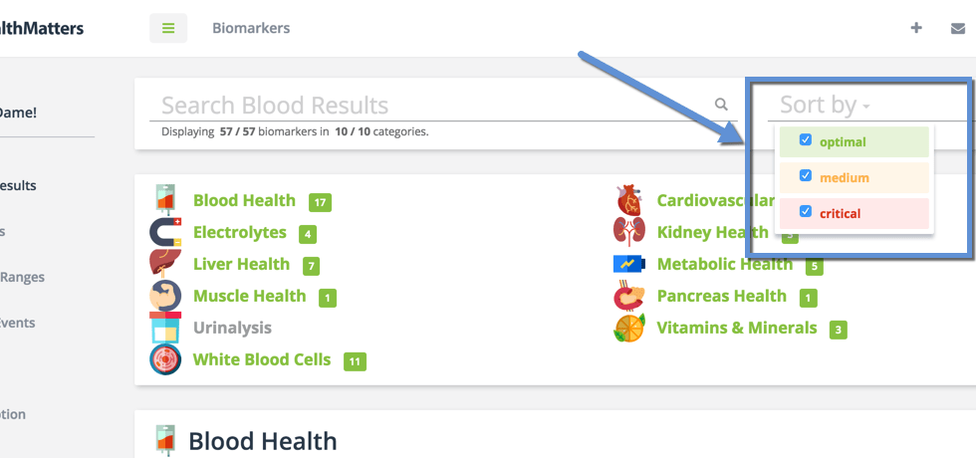Click the Liver Health liver icon

pos(165,264)
